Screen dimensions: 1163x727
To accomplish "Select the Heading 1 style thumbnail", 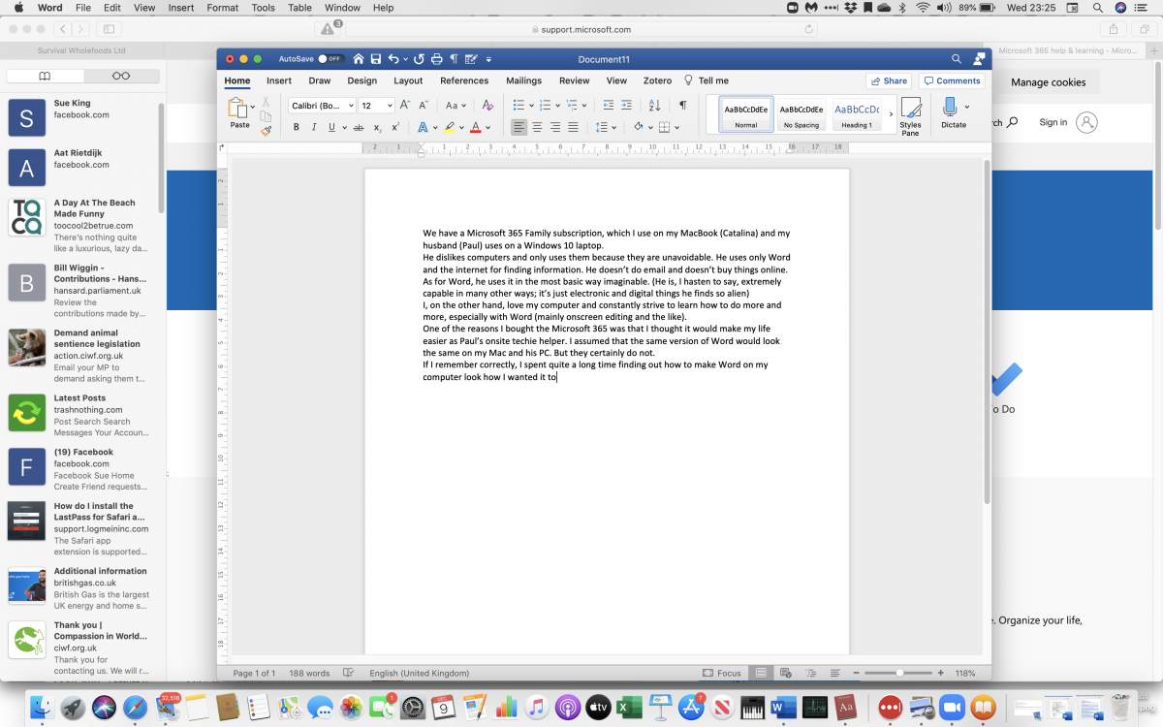I will point(857,114).
